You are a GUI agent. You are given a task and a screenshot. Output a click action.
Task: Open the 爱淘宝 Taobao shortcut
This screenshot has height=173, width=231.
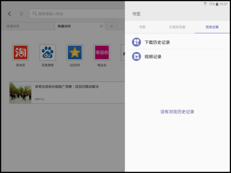(x=21, y=52)
